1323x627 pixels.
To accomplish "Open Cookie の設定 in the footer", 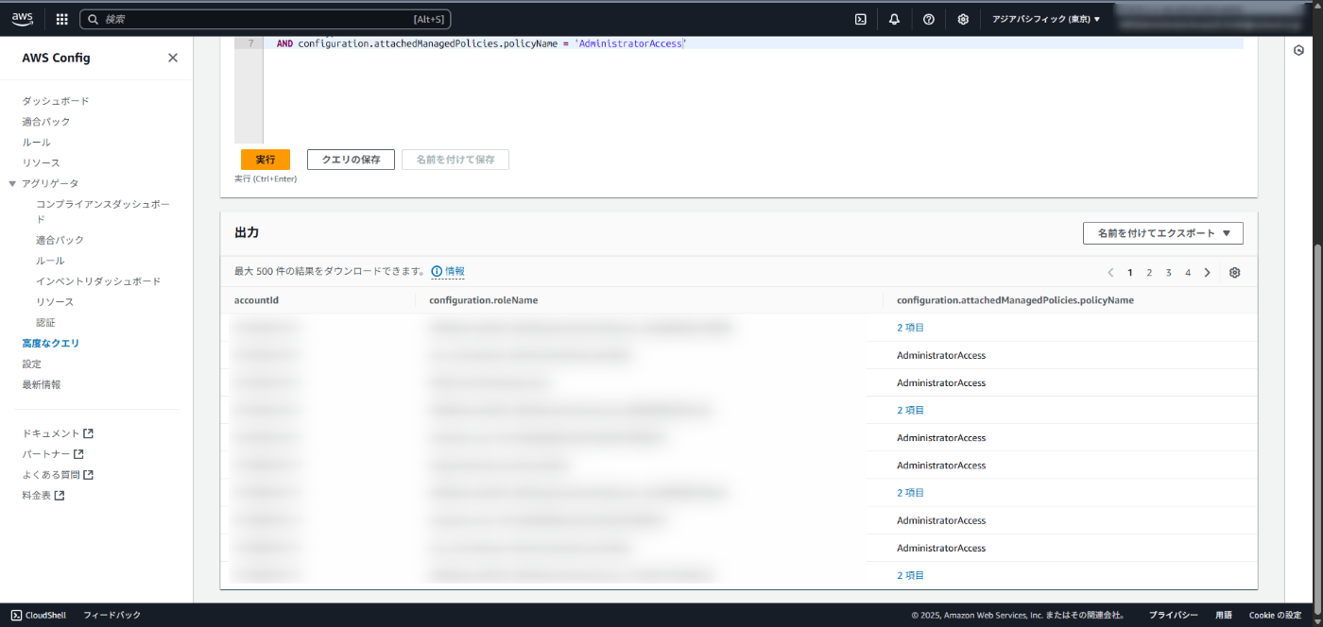I will (x=1275, y=615).
